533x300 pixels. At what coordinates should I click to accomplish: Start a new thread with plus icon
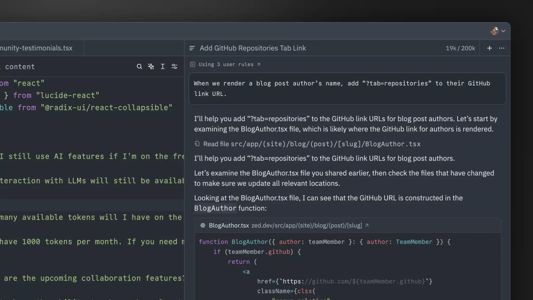click(x=489, y=48)
